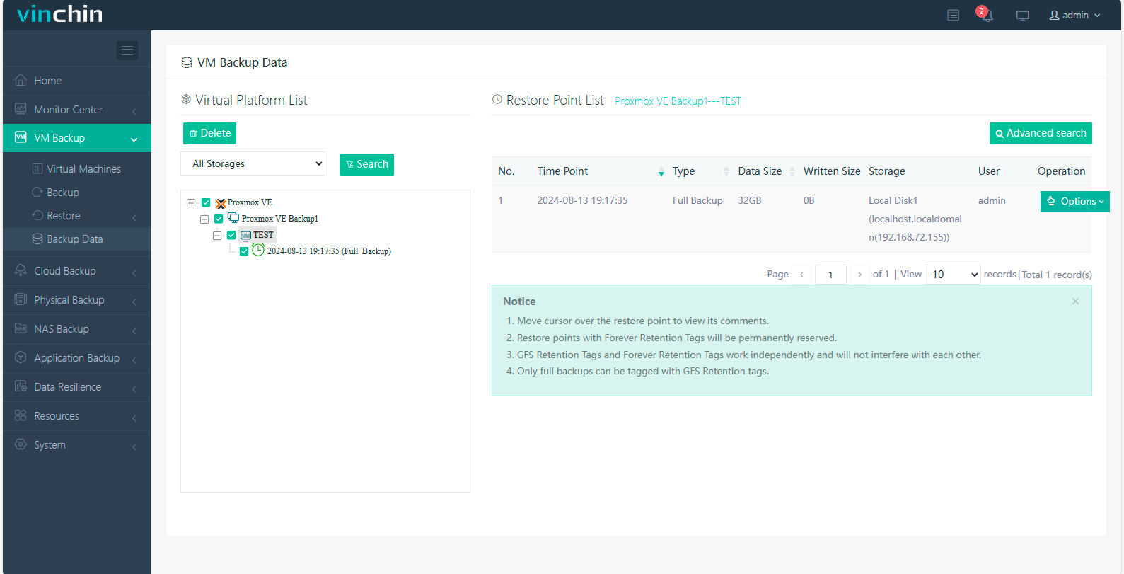
Task: Click the monitor screen icon in header
Action: [1023, 16]
